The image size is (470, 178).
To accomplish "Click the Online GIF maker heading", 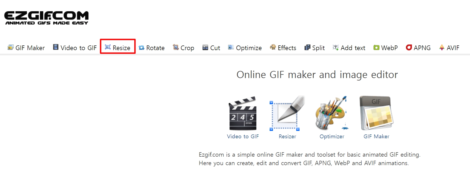I will coord(317,75).
